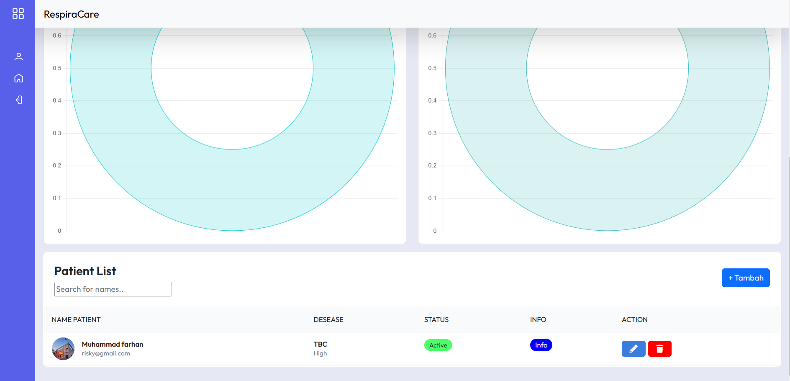
Task: Click the Active status badge
Action: click(438, 345)
